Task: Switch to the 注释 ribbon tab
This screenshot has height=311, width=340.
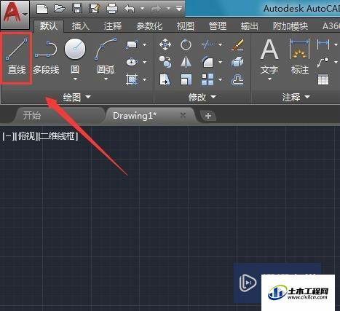Action: click(113, 26)
